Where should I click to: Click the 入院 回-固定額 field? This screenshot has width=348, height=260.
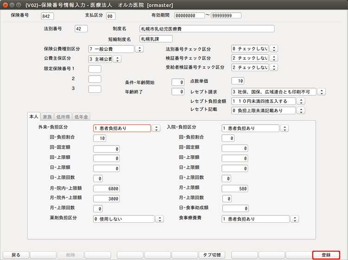point(235,148)
